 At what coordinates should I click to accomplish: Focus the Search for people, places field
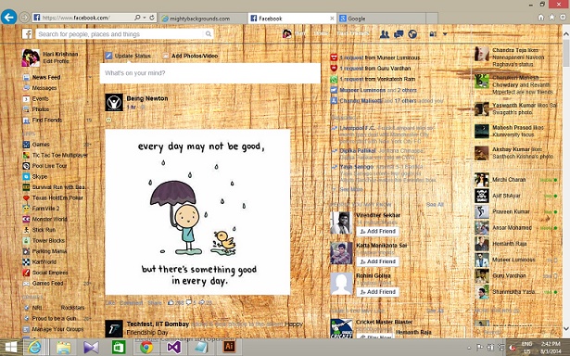pyautogui.click(x=124, y=33)
